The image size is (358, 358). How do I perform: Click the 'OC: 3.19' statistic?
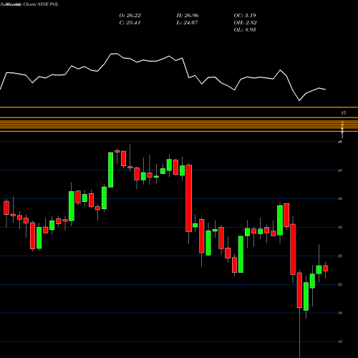point(245,16)
